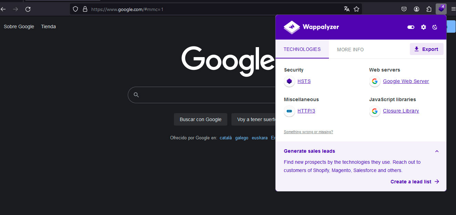Click the Closure Library icon
Image resolution: width=456 pixels, height=215 pixels.
375,111
